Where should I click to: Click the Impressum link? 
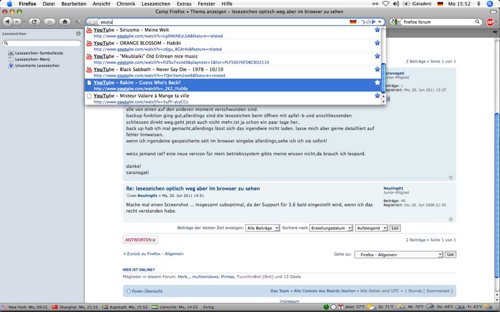coord(289,301)
